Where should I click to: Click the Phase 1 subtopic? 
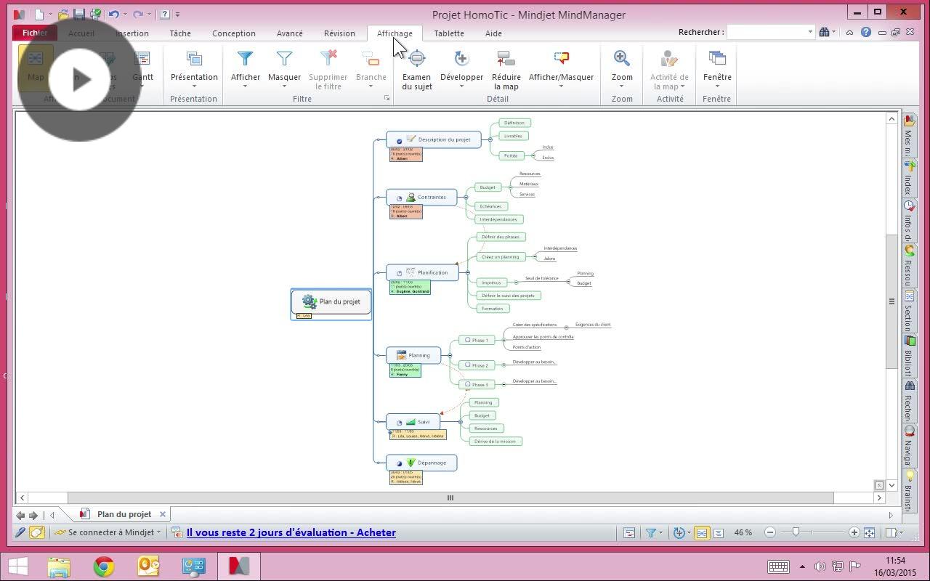[x=477, y=340]
